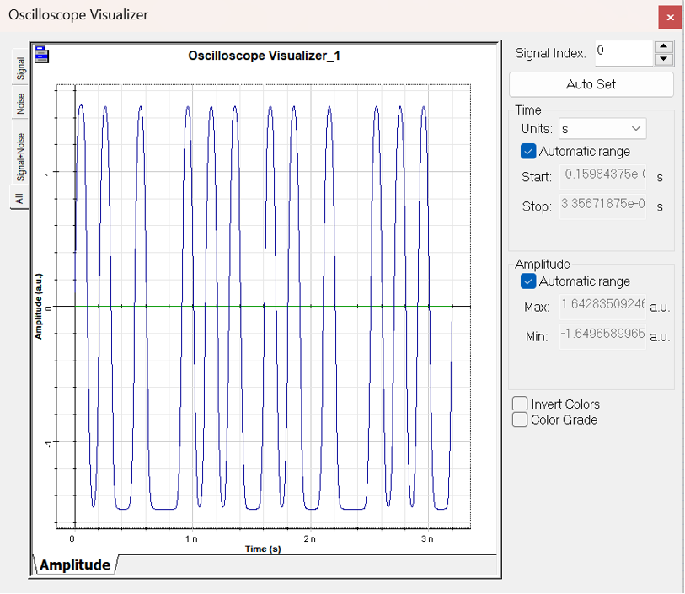This screenshot has height=594, width=685.
Task: Close the Oscilloscope Visualizer window
Action: [x=670, y=17]
